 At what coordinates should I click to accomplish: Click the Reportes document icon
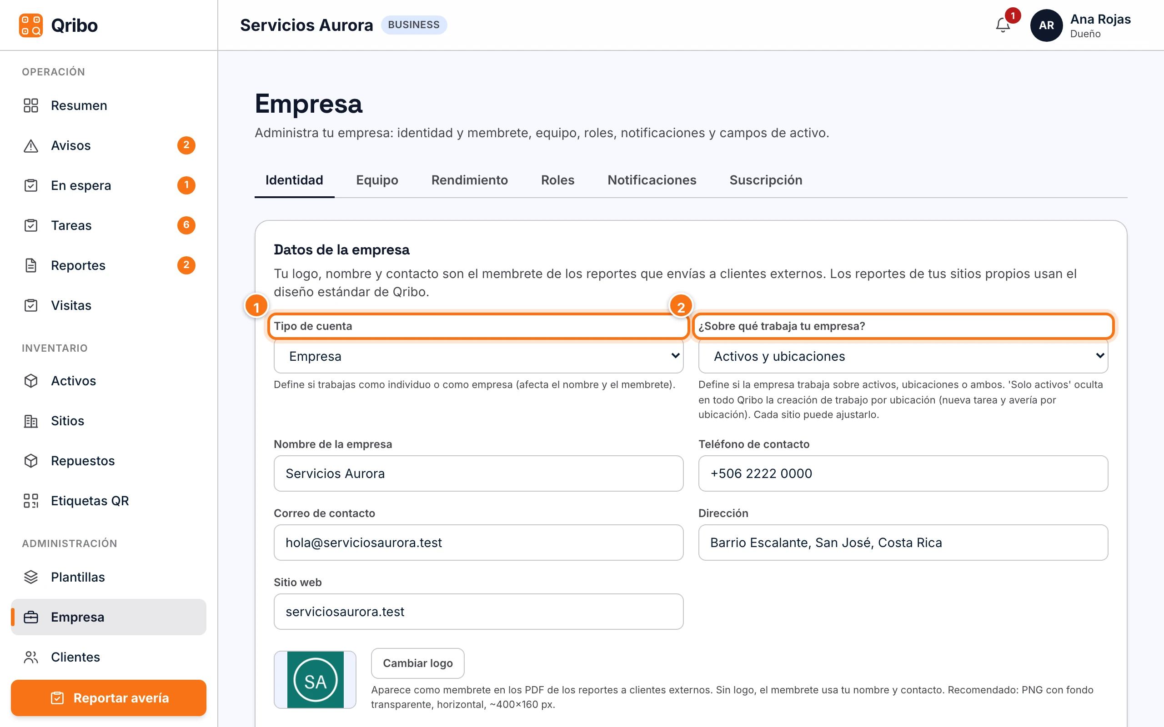pyautogui.click(x=31, y=265)
